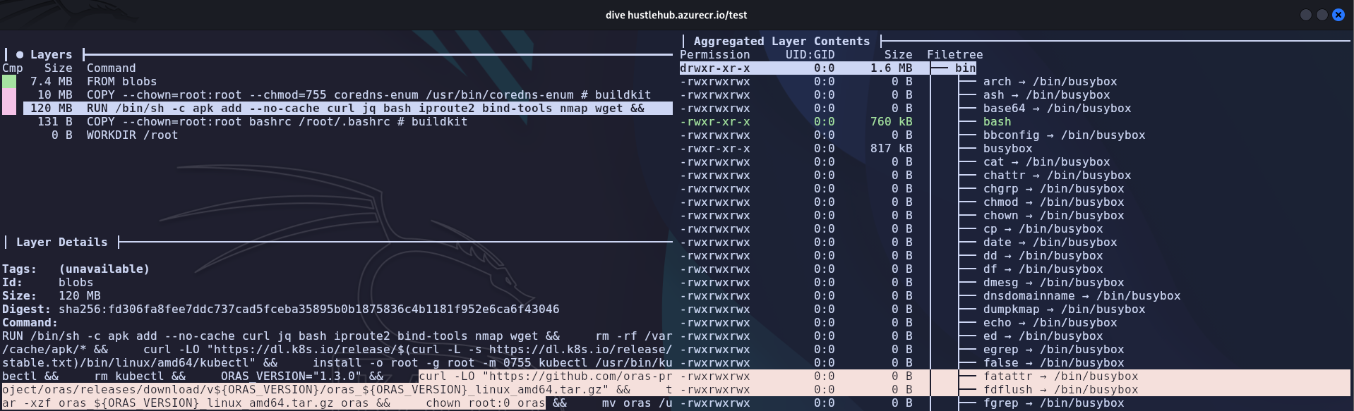Focus the Aggregated Layer Contents pane header

click(781, 42)
